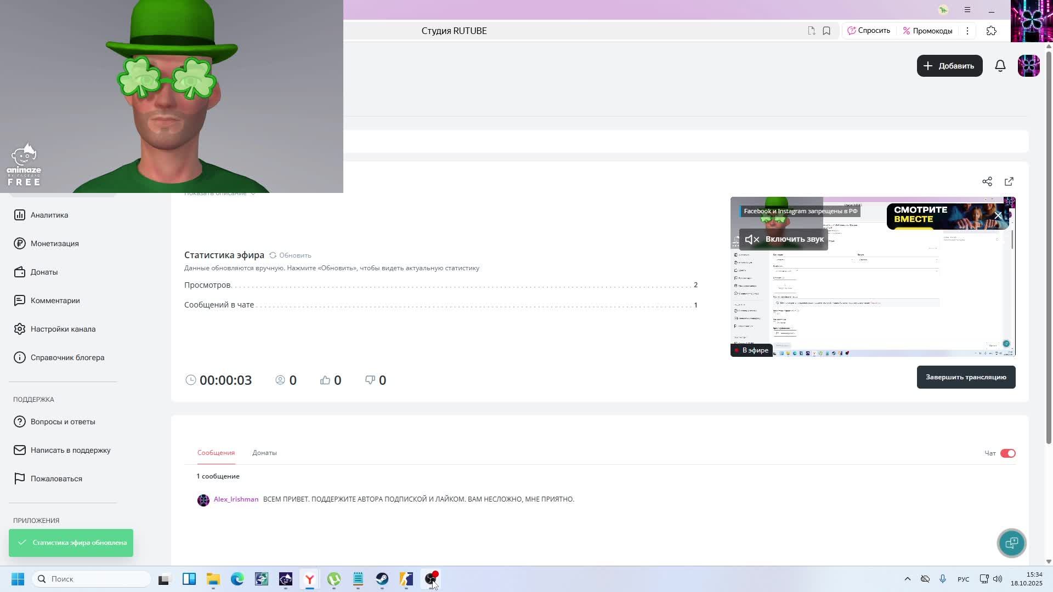Open the notifications bell icon

tap(1000, 66)
